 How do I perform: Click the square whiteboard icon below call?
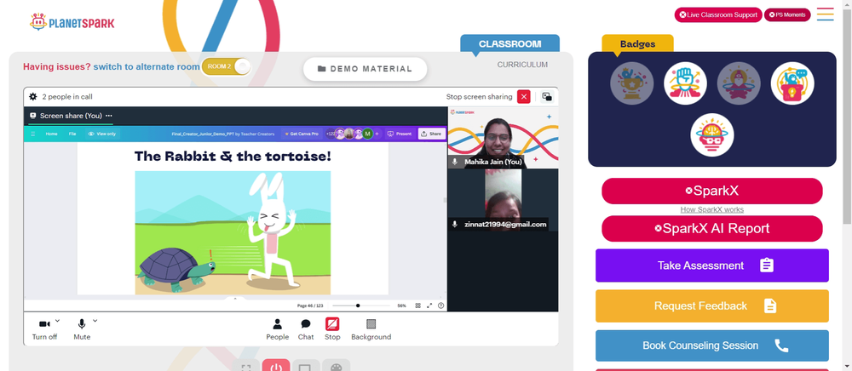[x=305, y=366]
